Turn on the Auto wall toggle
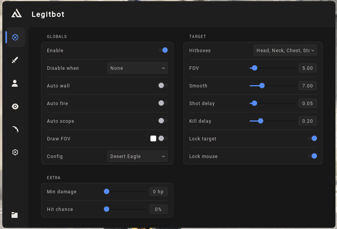This screenshot has height=229, width=337. [163, 86]
